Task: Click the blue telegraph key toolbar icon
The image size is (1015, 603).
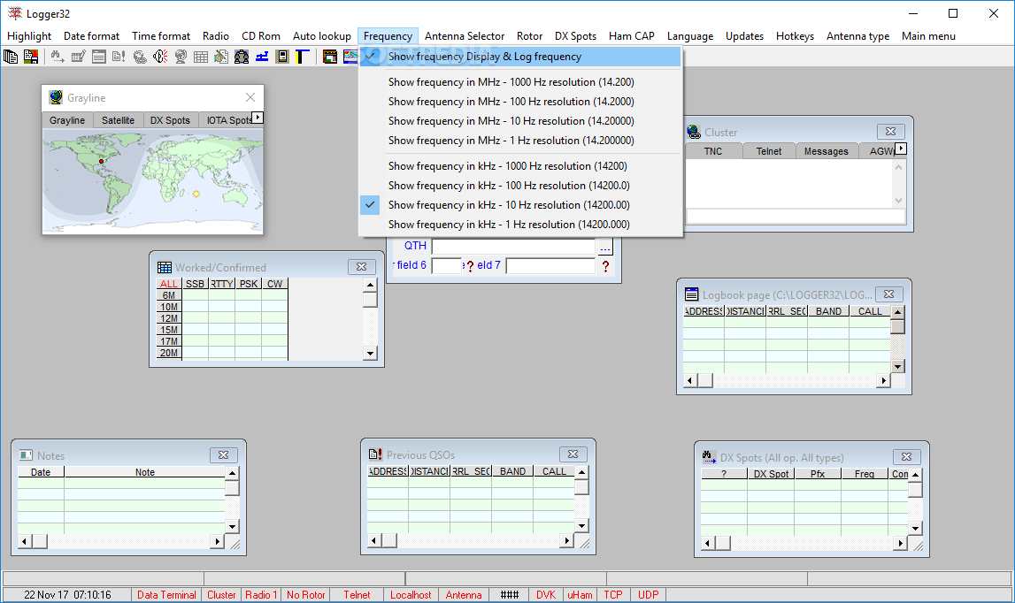Action: click(262, 57)
